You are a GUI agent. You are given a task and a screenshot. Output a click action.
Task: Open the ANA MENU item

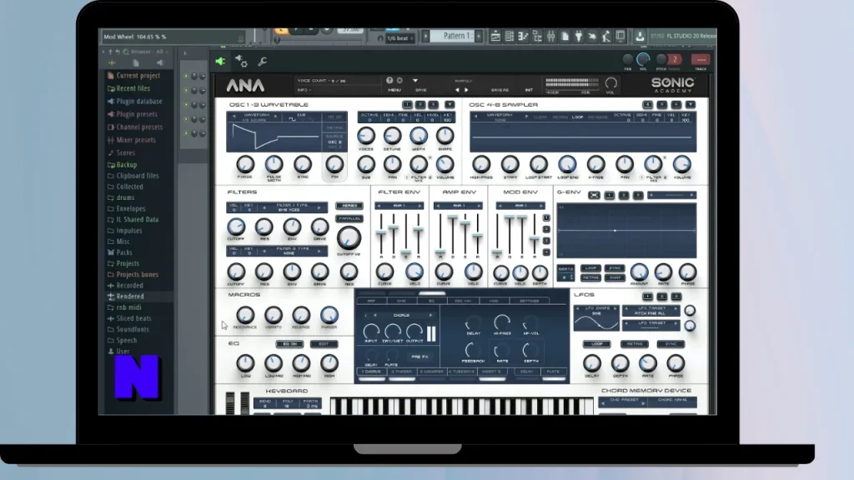394,90
